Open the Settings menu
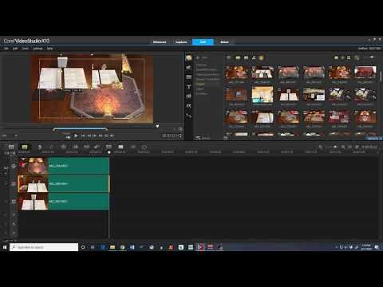This screenshot has width=383, height=287. [x=38, y=49]
